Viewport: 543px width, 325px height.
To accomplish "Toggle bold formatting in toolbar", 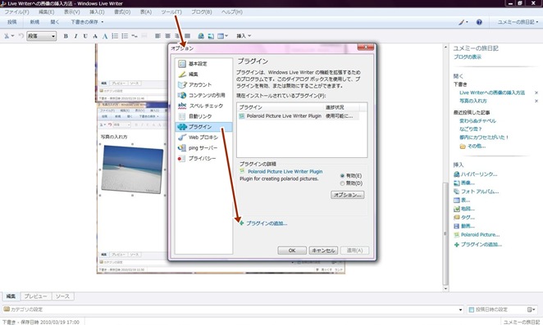I will pyautogui.click(x=66, y=36).
